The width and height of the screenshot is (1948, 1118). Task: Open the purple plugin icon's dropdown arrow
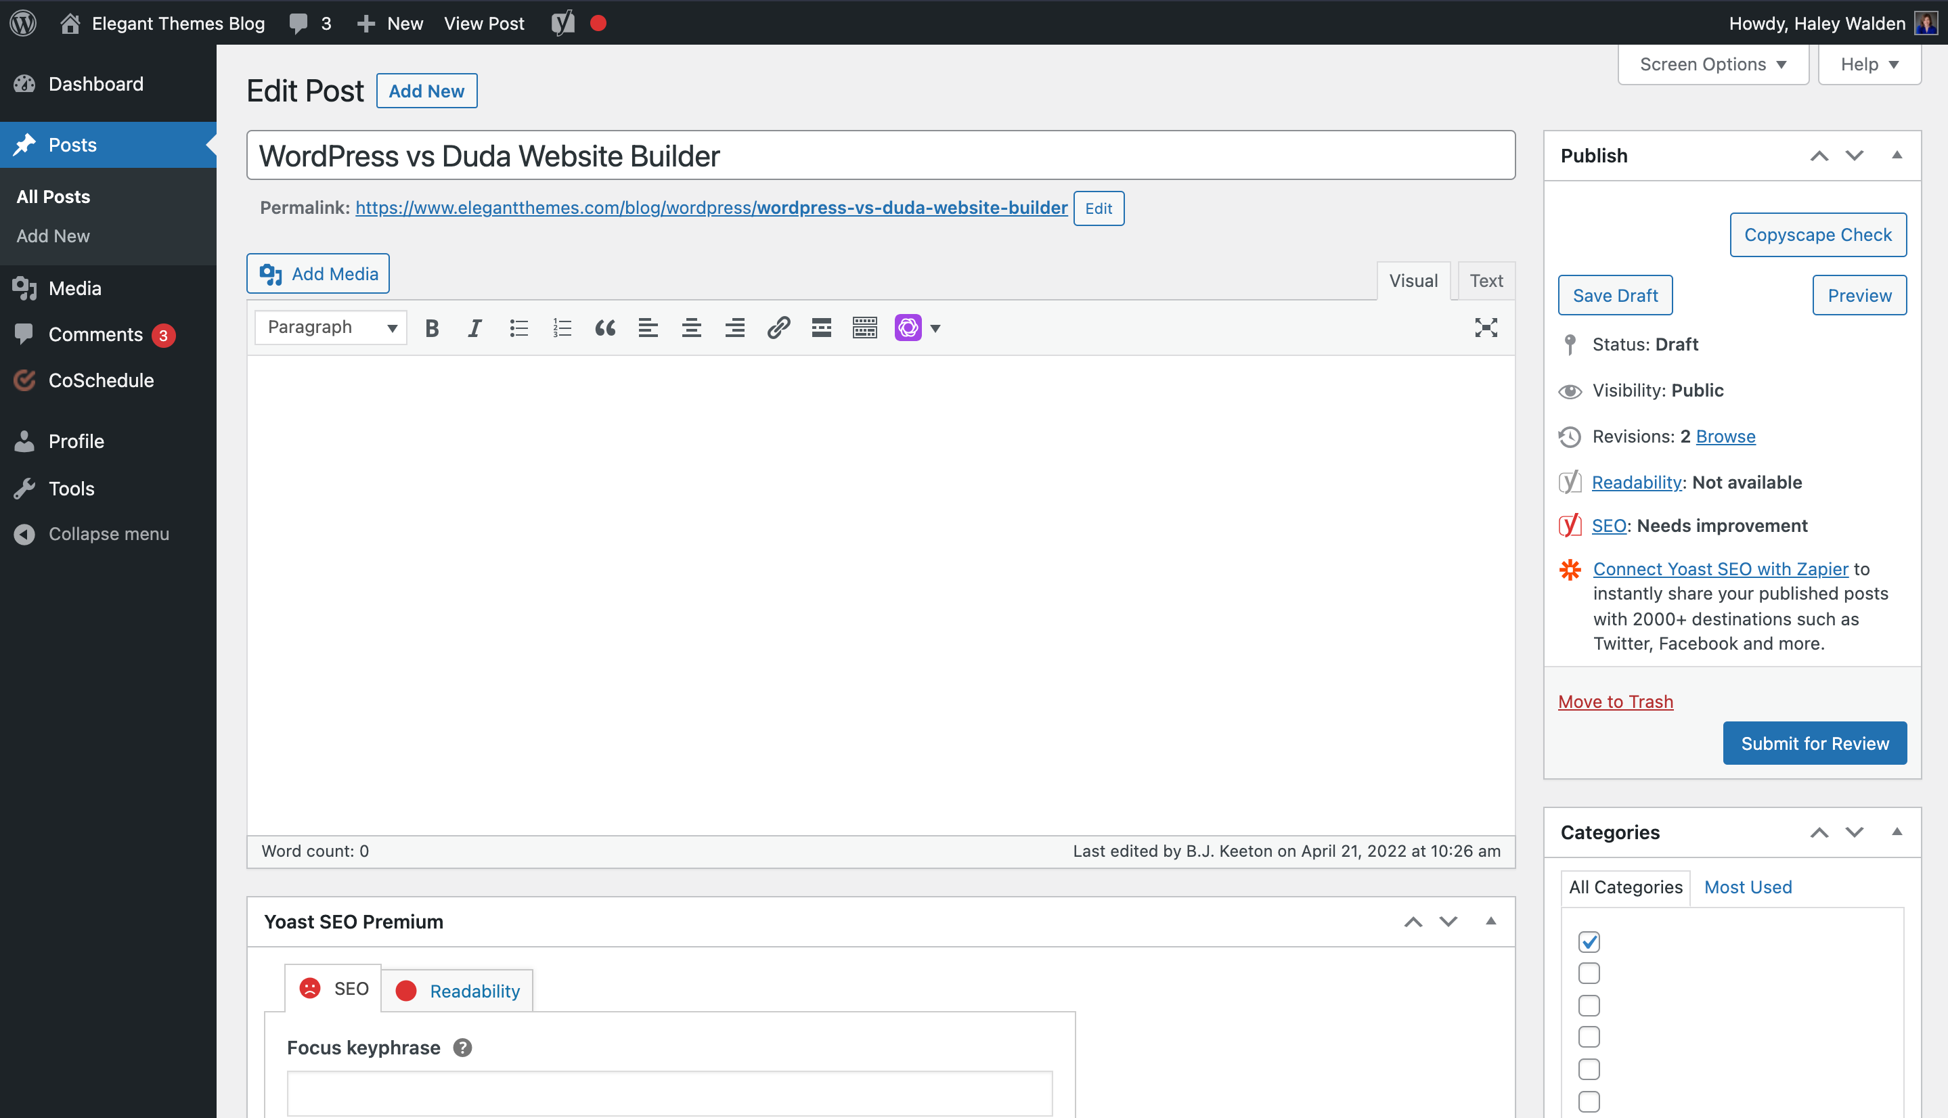(935, 329)
